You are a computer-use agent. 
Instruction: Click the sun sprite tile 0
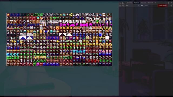pos(8,15)
